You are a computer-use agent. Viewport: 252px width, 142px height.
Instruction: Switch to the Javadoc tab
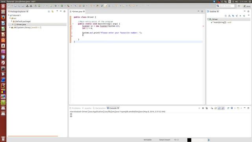click(87, 108)
